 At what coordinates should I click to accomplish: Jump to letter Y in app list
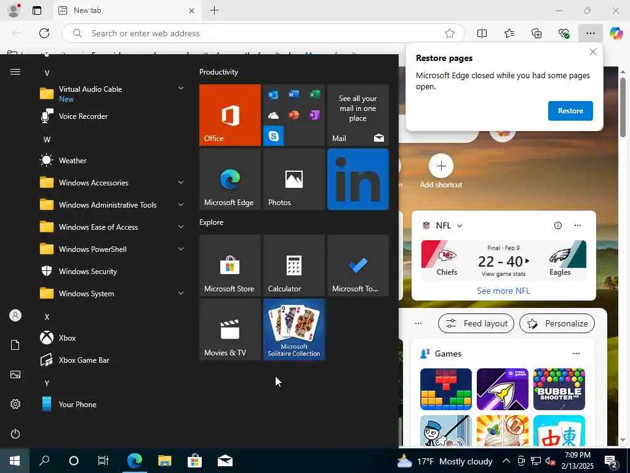point(47,383)
